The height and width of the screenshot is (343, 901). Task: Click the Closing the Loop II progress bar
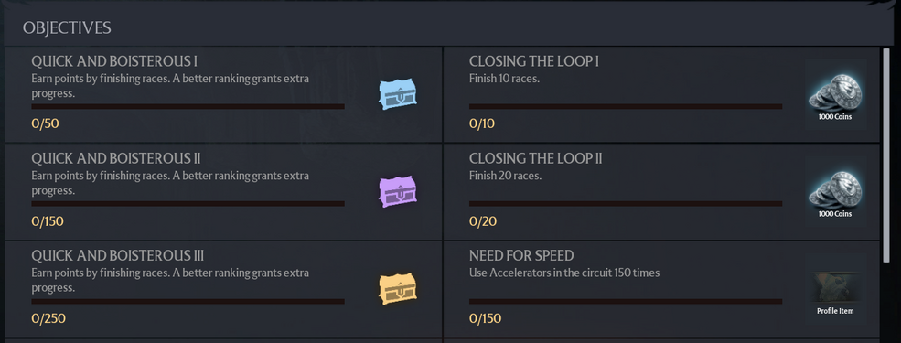625,203
